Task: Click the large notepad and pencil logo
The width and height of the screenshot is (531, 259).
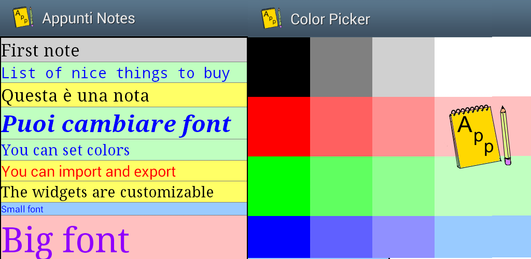Action: point(480,137)
